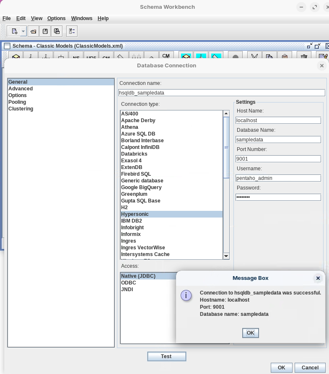Click the Test connection button
This screenshot has height=374, width=329.
coord(166,356)
